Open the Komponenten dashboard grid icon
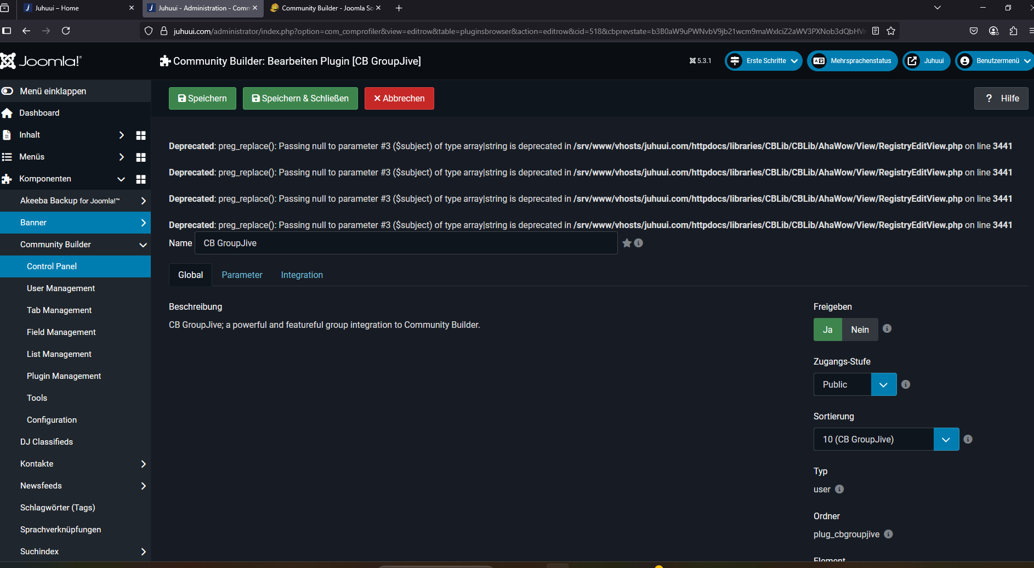 coord(141,179)
